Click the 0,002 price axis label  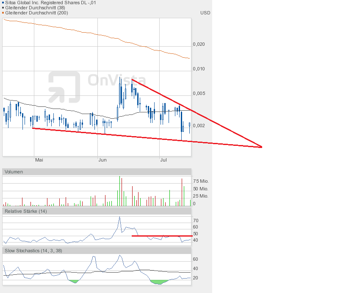point(199,126)
